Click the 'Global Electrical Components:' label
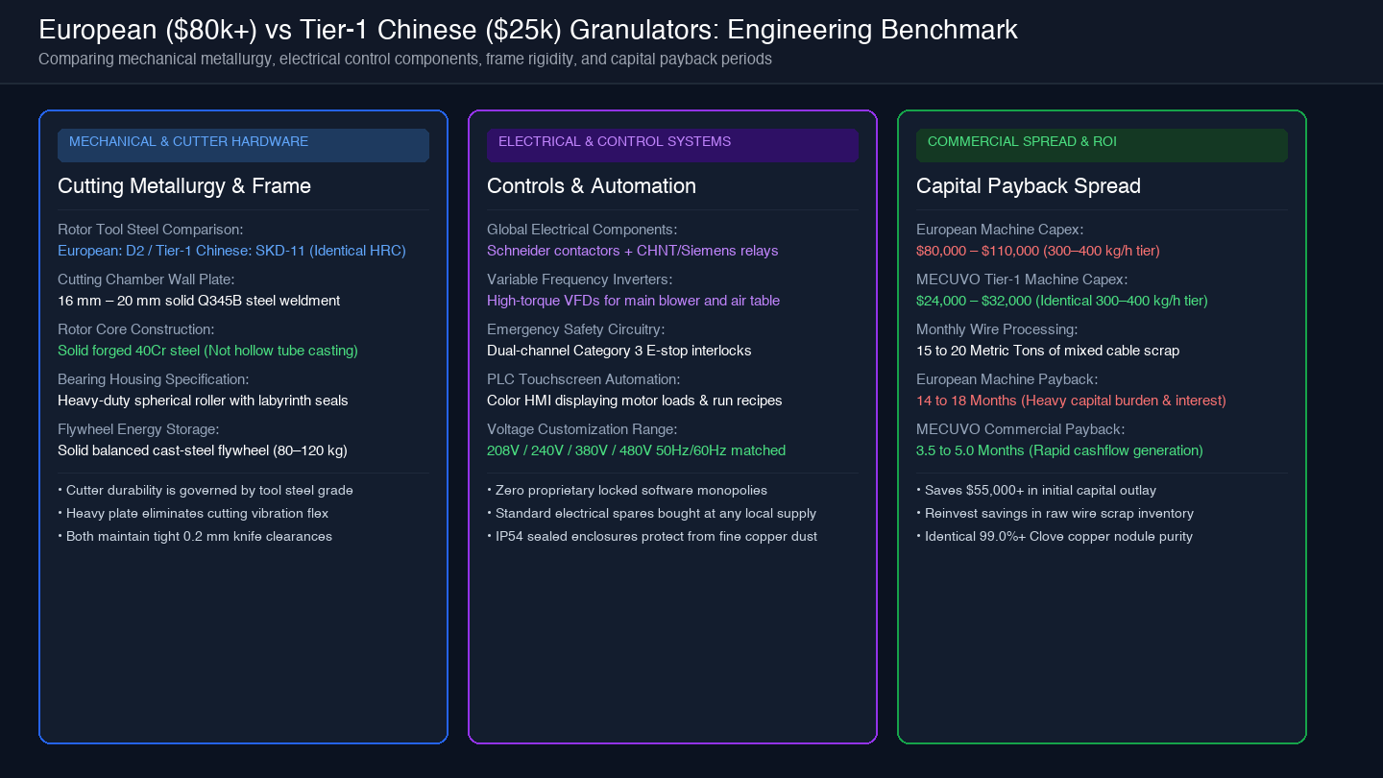This screenshot has height=778, width=1383. 582,230
